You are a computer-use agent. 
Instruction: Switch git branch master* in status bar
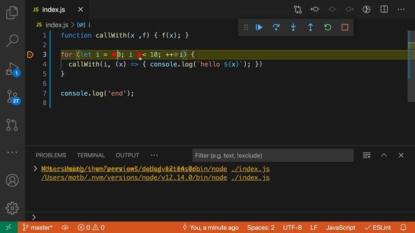coord(38,227)
